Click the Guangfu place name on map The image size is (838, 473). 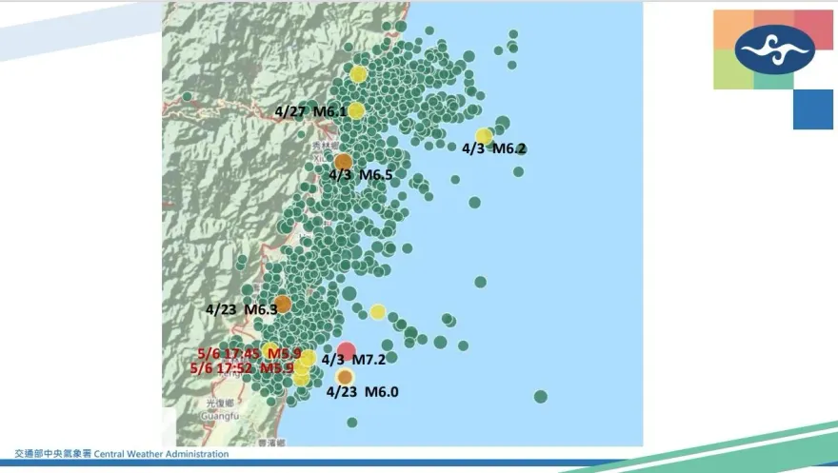click(220, 415)
